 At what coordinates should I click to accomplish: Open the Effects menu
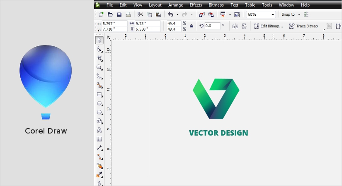196,5
